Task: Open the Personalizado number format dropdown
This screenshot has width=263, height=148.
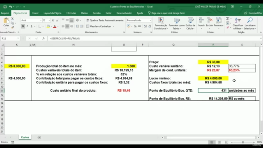Action: 150,20
